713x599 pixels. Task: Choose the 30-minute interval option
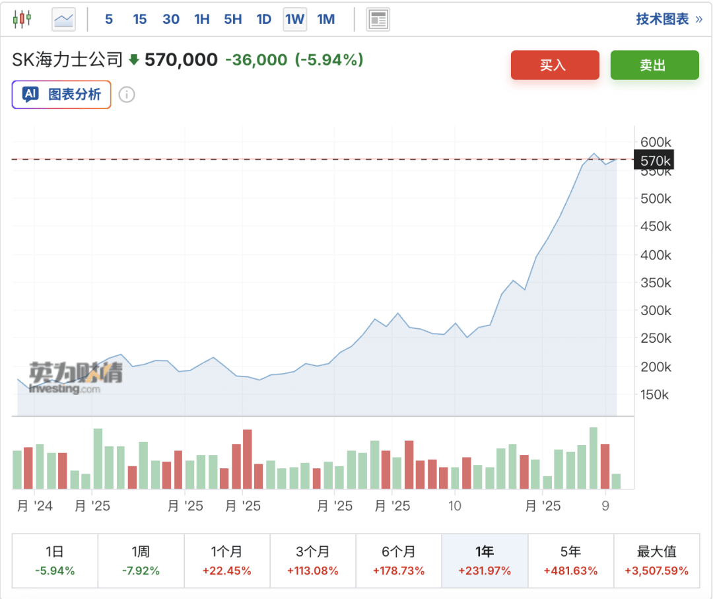pos(171,19)
